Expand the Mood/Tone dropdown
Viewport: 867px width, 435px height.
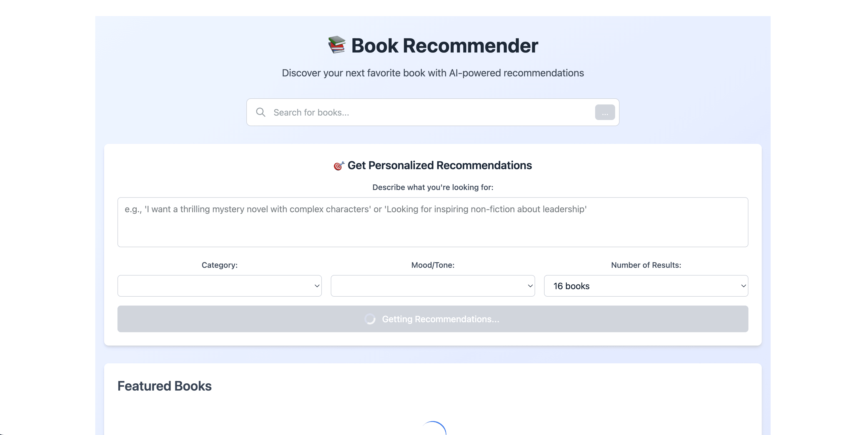coord(433,286)
